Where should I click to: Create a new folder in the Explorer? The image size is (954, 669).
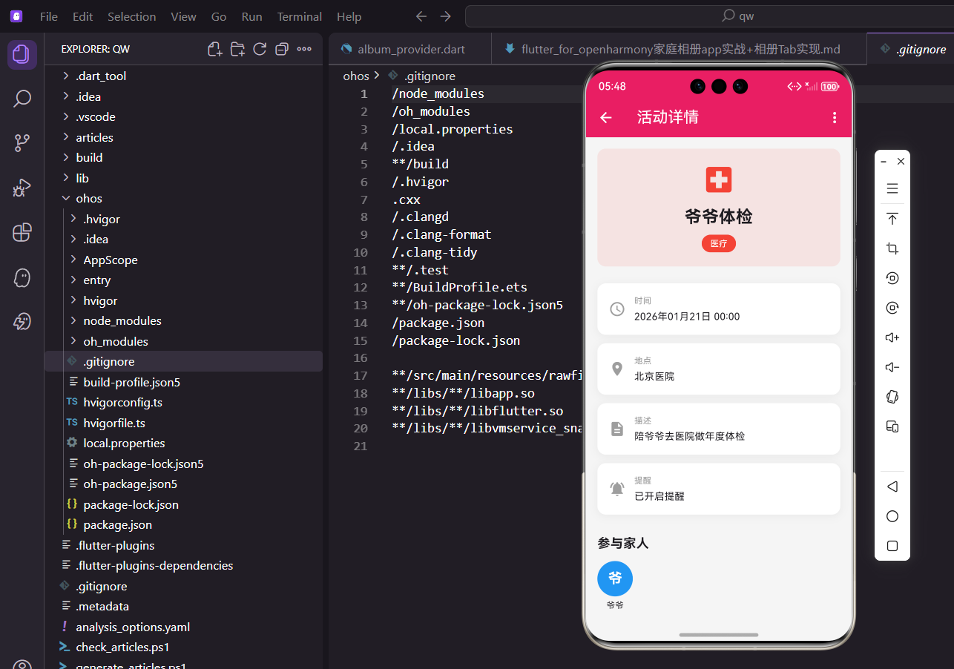tap(237, 47)
